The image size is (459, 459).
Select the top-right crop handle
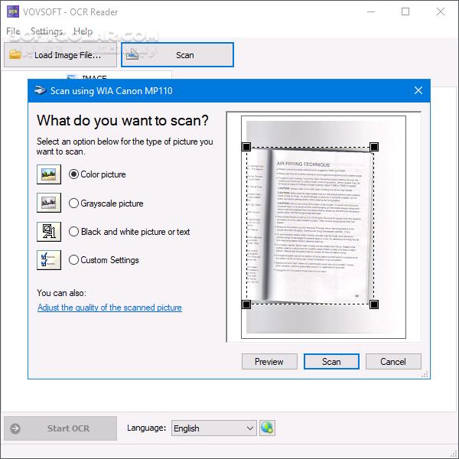click(374, 147)
